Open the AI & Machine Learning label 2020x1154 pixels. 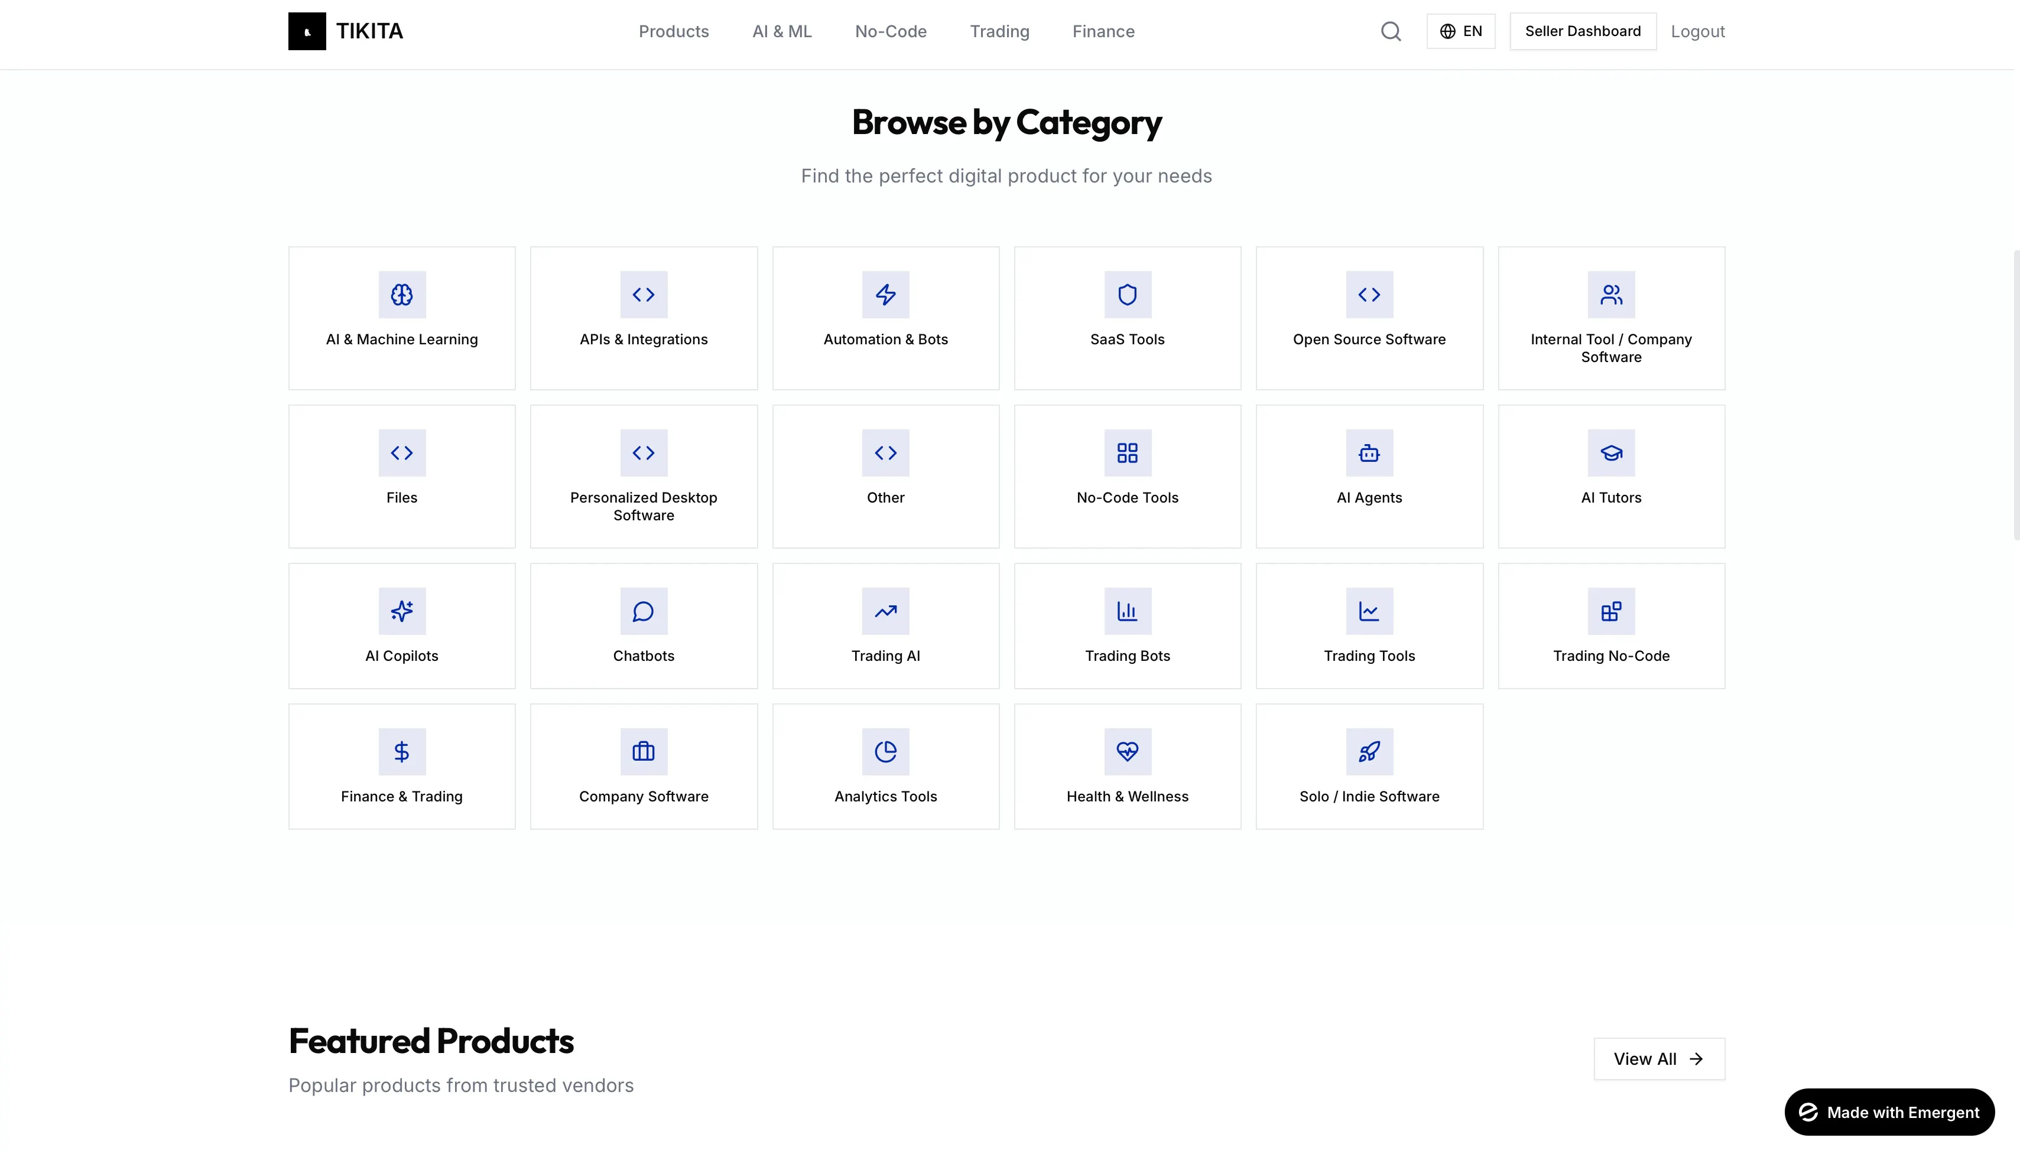pyautogui.click(x=402, y=339)
